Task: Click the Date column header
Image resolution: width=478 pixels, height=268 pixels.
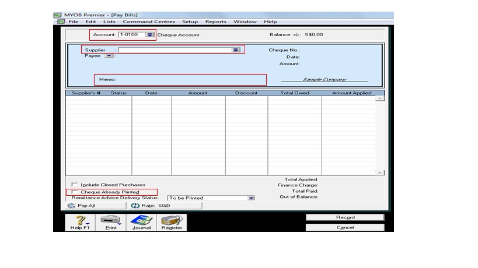Action: click(x=151, y=93)
